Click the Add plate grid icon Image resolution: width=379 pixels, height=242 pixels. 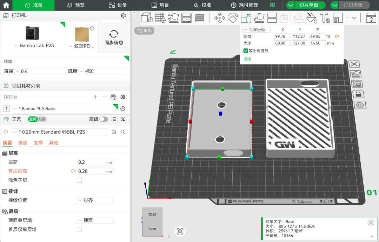[160, 18]
